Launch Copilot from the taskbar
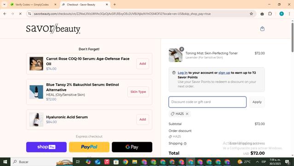 pos(88,162)
